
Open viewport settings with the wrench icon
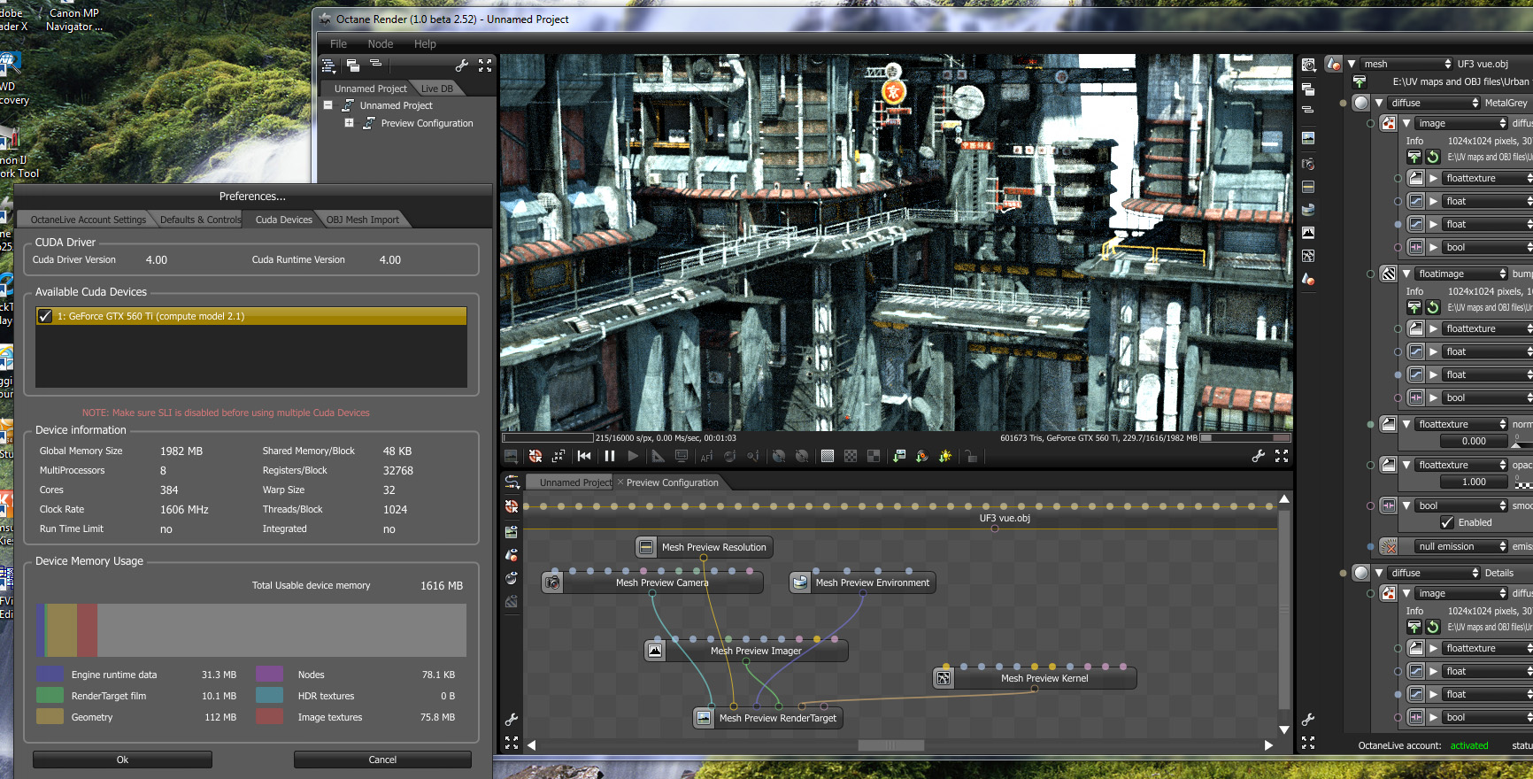pyautogui.click(x=1258, y=456)
